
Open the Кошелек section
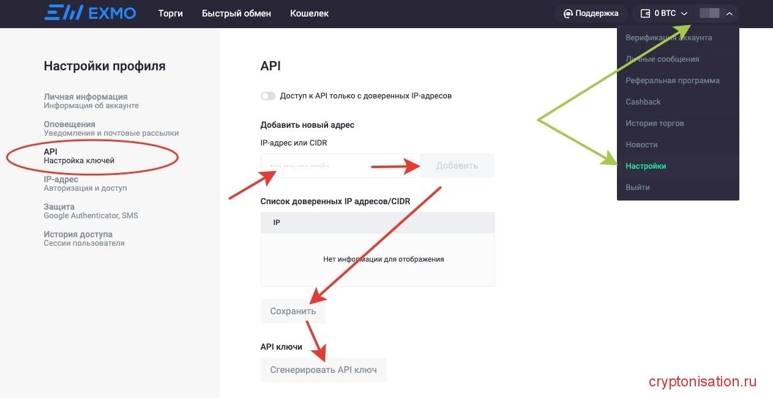coord(309,13)
